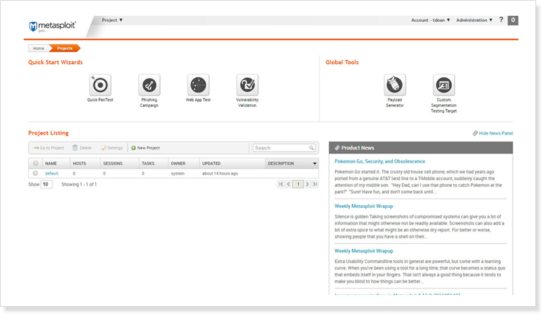
Task: Open the Administration dropdown menu
Action: pyautogui.click(x=474, y=20)
